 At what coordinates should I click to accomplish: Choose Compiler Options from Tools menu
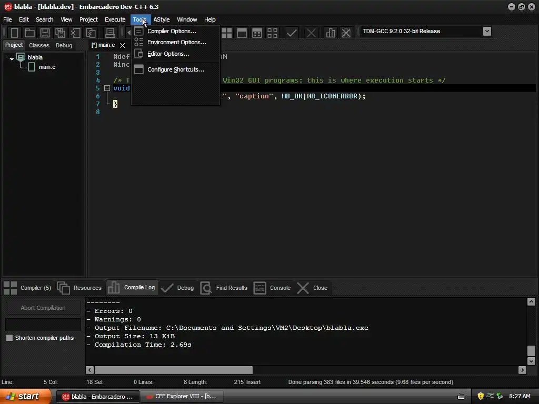click(x=175, y=31)
